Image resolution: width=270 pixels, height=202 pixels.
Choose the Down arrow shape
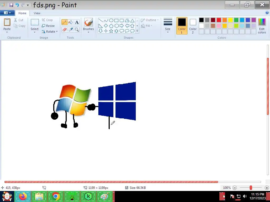tap(101, 31)
